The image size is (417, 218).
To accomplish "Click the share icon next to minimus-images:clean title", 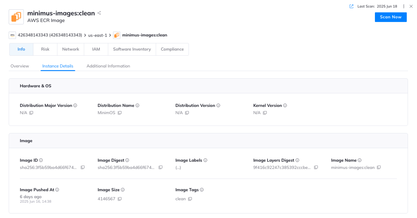I will coord(99,13).
